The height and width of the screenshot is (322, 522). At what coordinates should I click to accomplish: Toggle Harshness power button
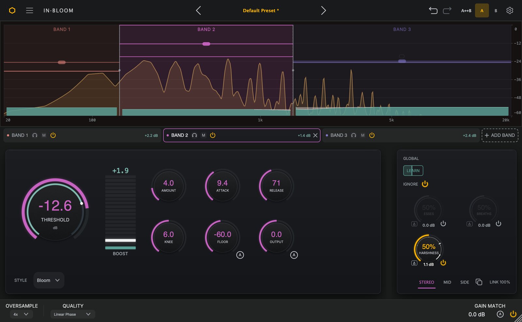point(443,263)
